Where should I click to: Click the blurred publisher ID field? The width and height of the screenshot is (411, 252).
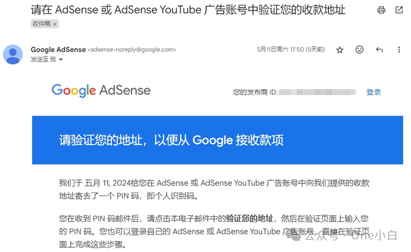[317, 92]
